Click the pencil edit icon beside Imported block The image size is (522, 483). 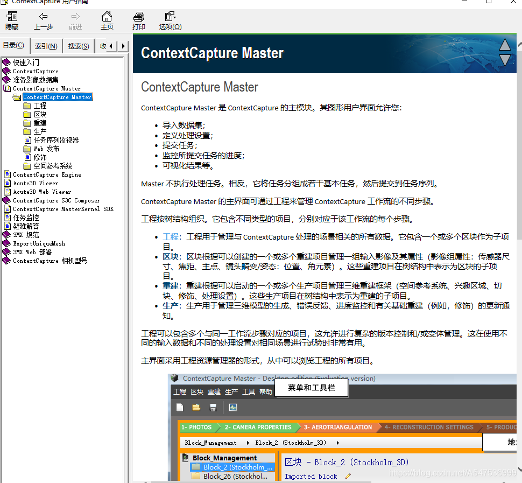click(348, 476)
